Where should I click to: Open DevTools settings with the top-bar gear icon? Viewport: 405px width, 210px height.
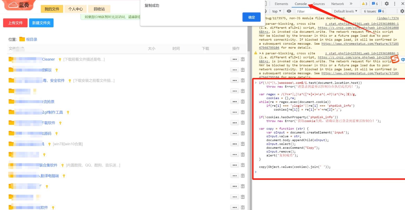(387, 4)
